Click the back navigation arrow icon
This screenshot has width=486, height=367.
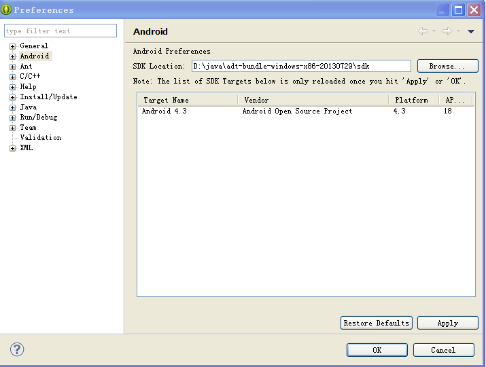423,31
